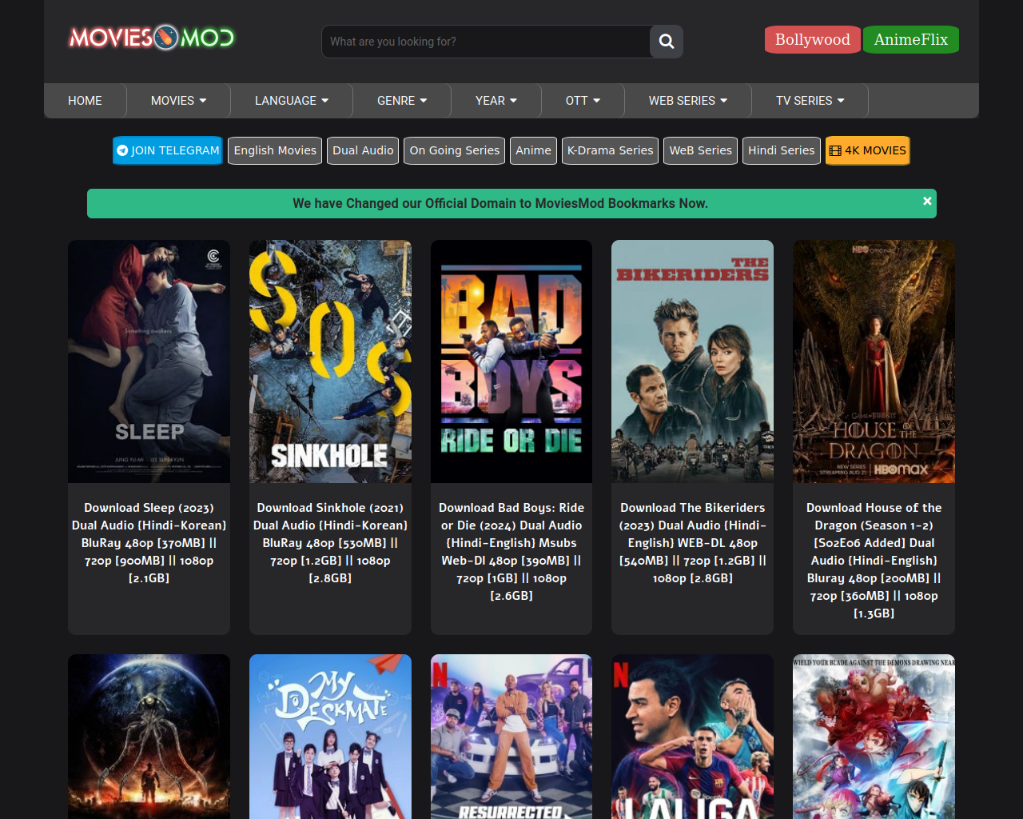
Task: Open the AnimeFlix button
Action: click(x=911, y=39)
